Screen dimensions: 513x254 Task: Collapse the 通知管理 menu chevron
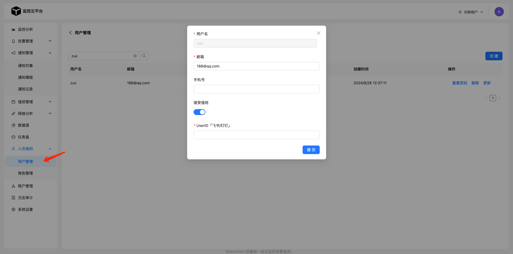50,53
